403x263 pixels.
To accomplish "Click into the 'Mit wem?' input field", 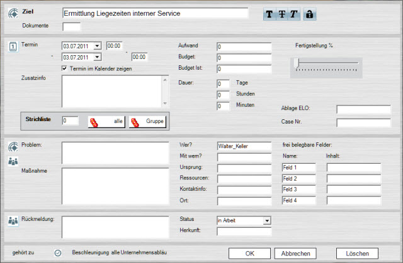I will [x=244, y=157].
